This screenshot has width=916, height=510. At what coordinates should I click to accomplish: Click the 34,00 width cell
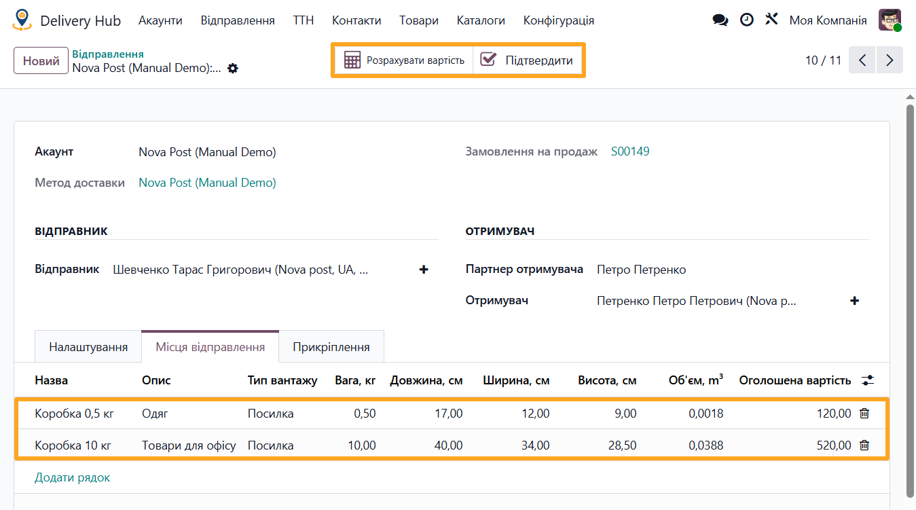536,445
